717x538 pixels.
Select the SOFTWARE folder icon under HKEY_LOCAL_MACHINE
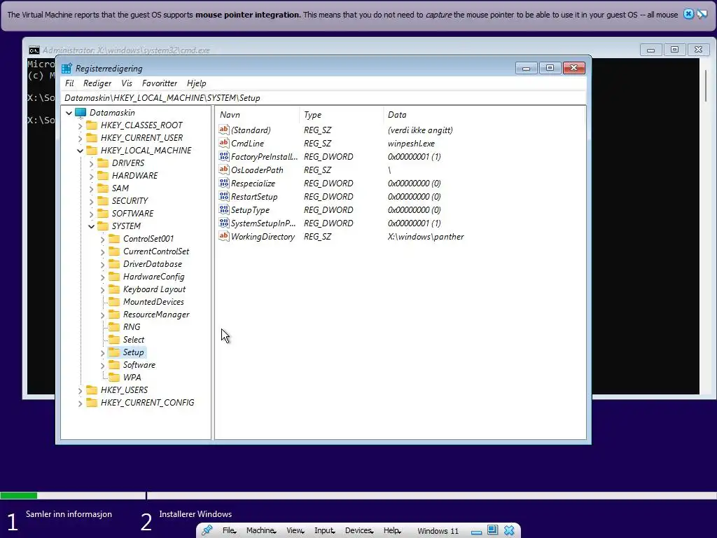[x=104, y=214]
